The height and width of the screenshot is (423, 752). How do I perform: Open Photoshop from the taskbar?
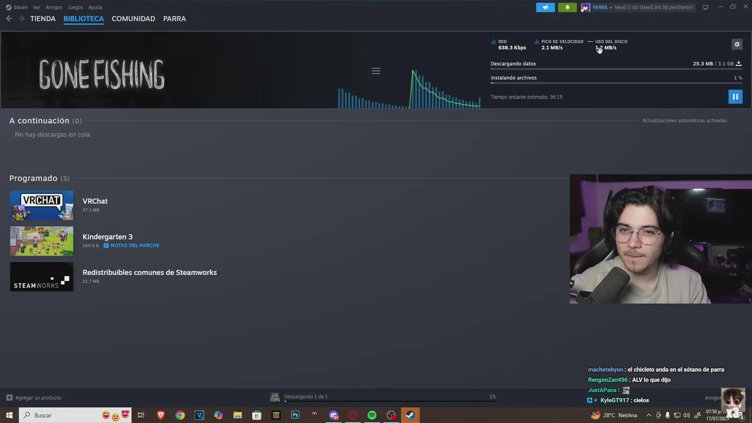pos(295,415)
